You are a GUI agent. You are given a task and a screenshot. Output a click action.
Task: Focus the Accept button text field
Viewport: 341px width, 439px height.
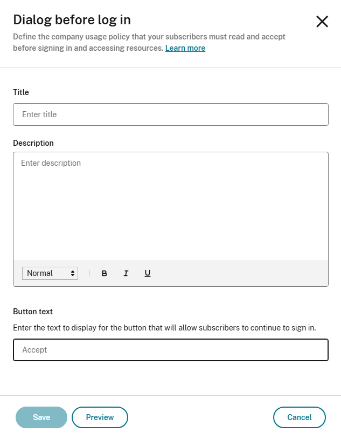tap(170, 350)
